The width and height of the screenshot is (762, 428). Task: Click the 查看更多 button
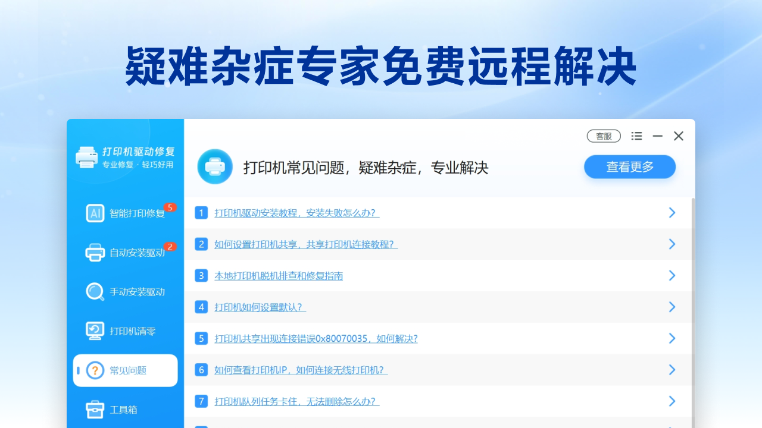[629, 166]
